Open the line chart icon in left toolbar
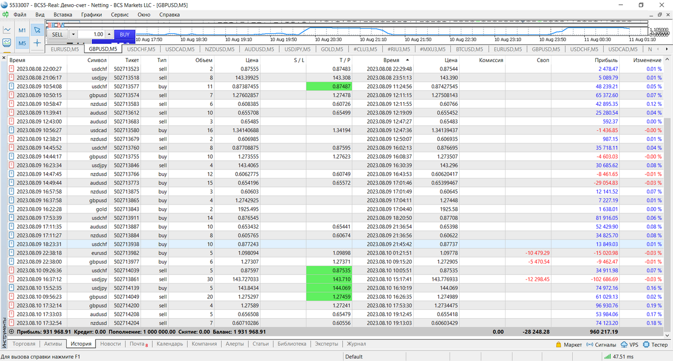 (7, 30)
